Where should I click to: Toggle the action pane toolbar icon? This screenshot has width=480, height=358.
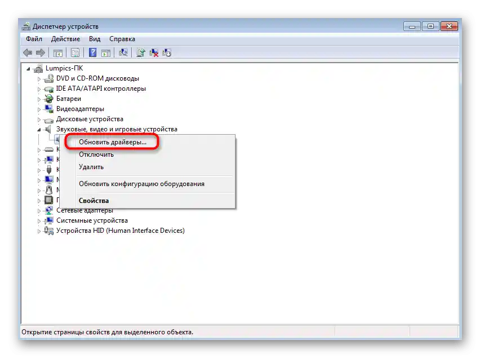[x=106, y=52]
